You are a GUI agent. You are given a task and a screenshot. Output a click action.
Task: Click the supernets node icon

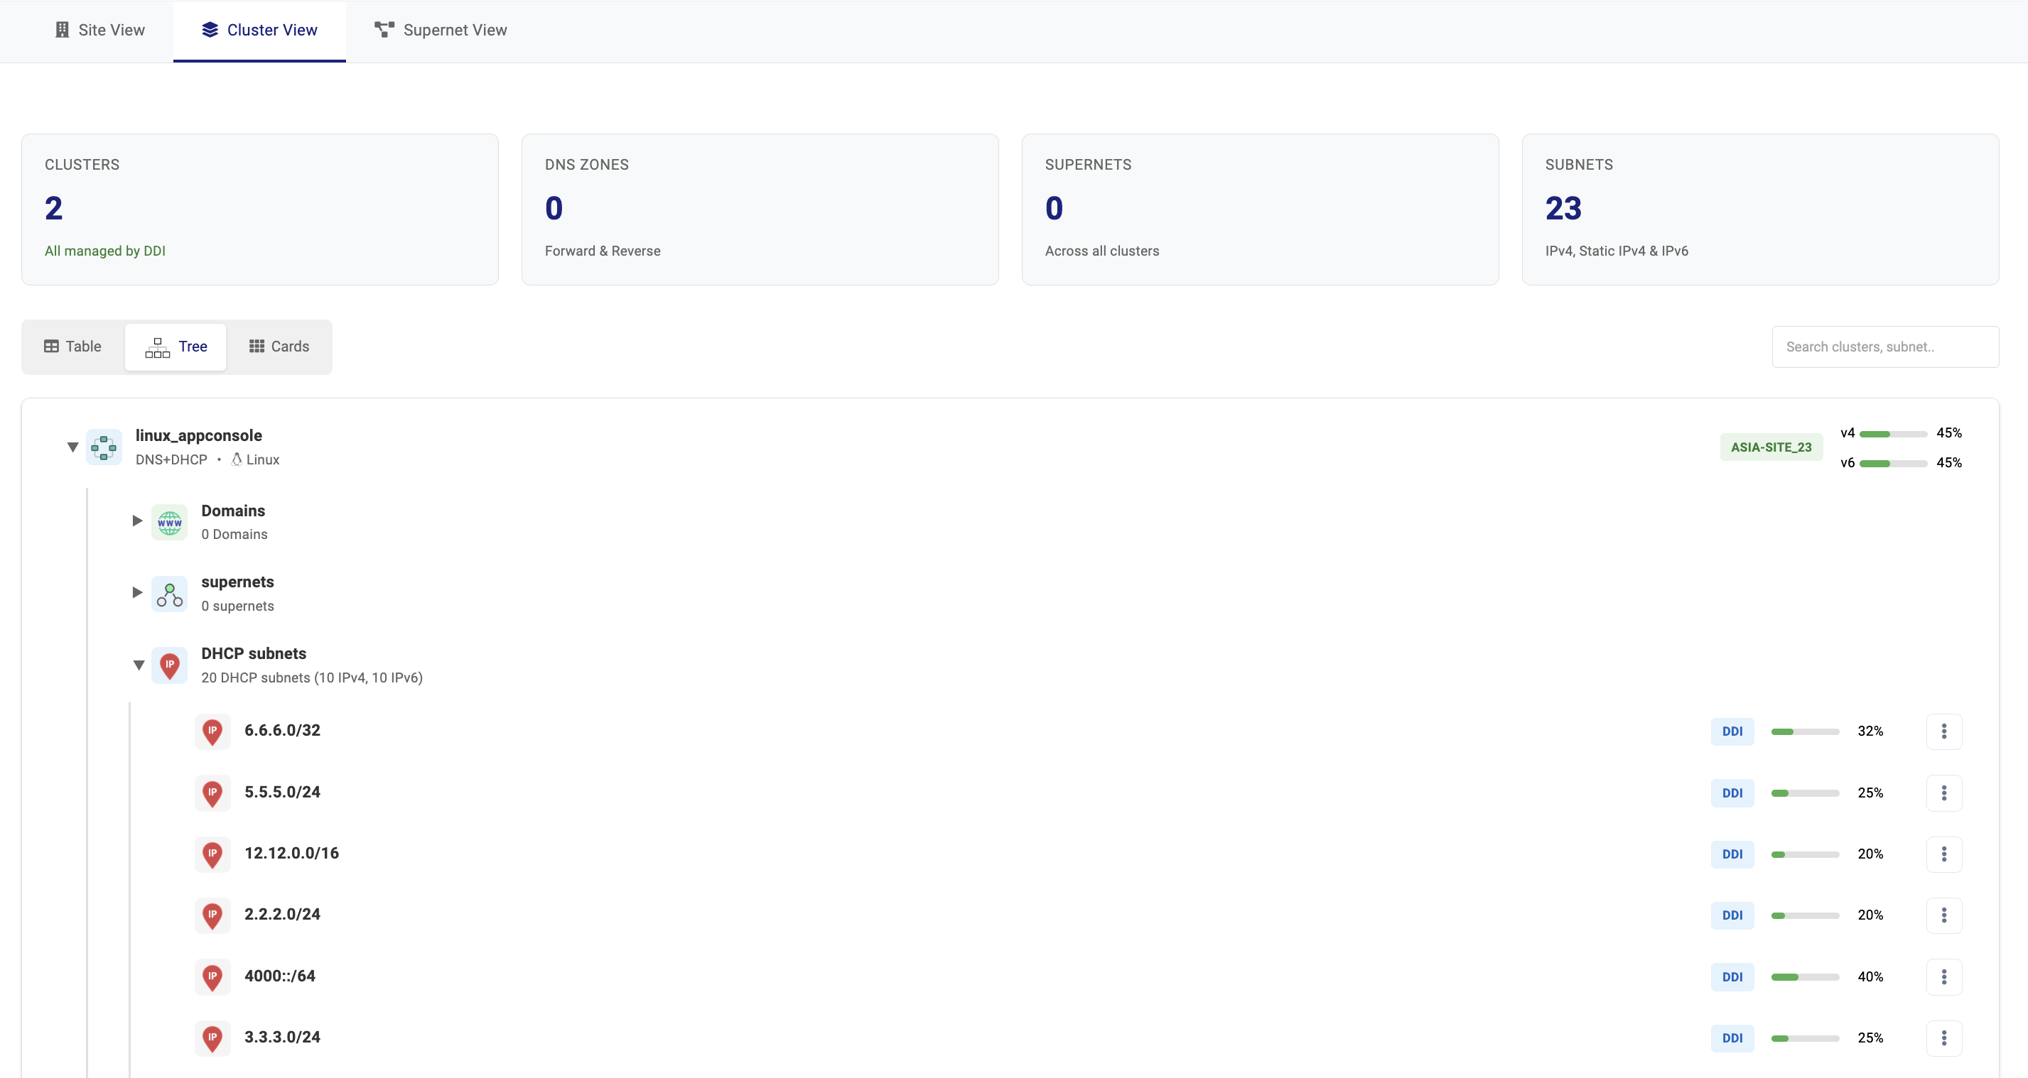coord(170,592)
